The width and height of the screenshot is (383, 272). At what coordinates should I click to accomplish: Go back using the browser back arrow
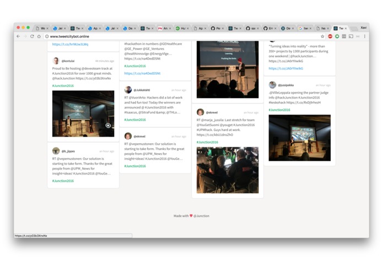point(18,36)
